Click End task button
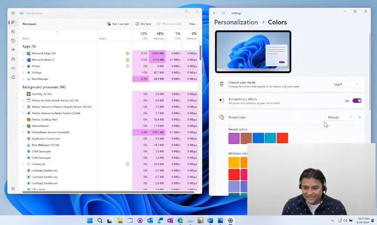 [143, 24]
